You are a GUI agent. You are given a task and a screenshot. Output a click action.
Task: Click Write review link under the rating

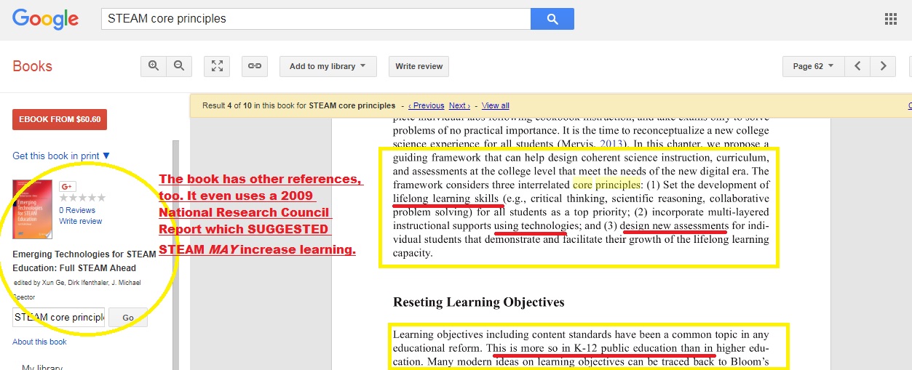81,221
